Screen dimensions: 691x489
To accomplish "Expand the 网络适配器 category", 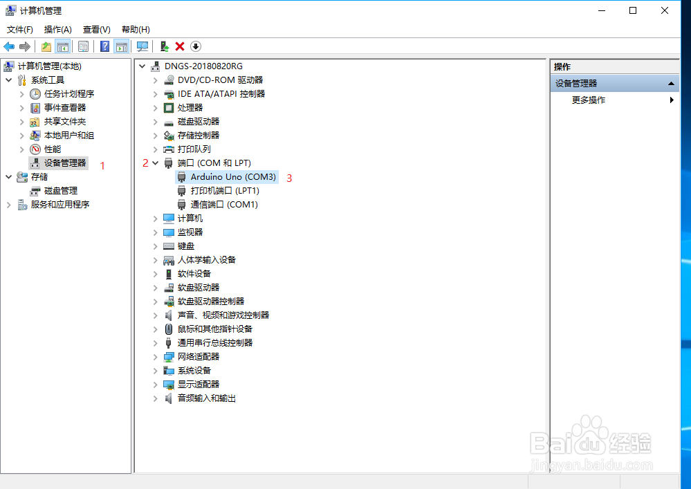I will tap(155, 357).
